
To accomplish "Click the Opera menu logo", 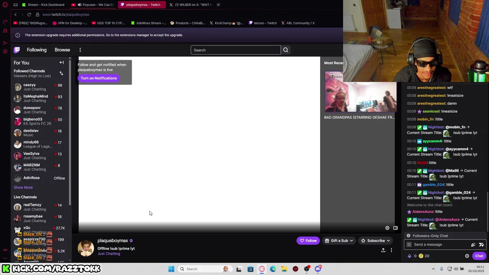I will [5, 5].
